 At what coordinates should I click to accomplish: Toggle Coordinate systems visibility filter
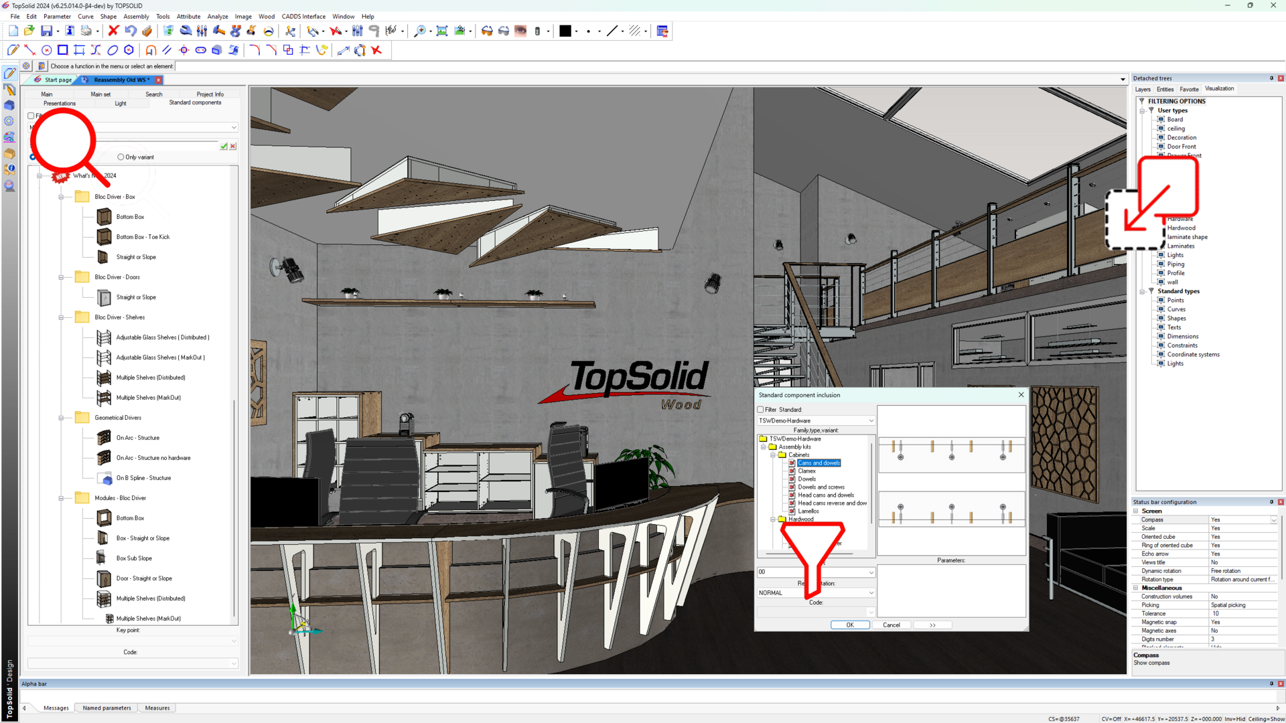click(x=1161, y=354)
